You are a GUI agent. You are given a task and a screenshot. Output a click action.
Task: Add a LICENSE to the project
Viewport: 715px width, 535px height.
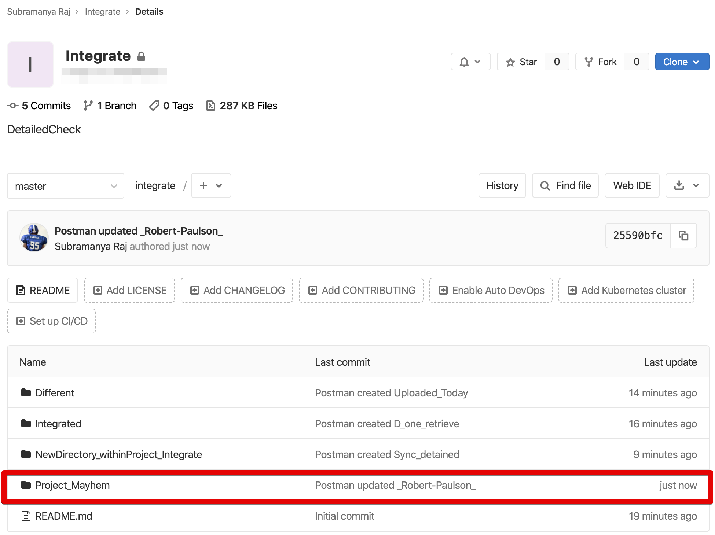click(129, 290)
